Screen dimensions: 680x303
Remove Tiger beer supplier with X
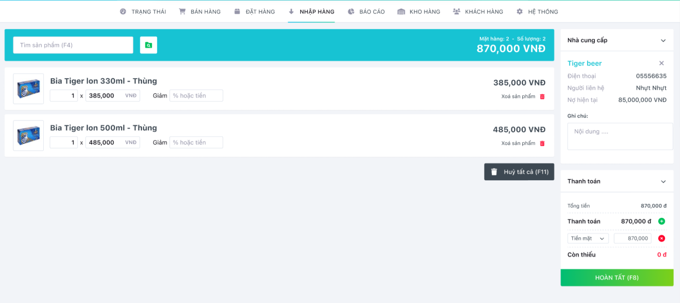coord(661,63)
